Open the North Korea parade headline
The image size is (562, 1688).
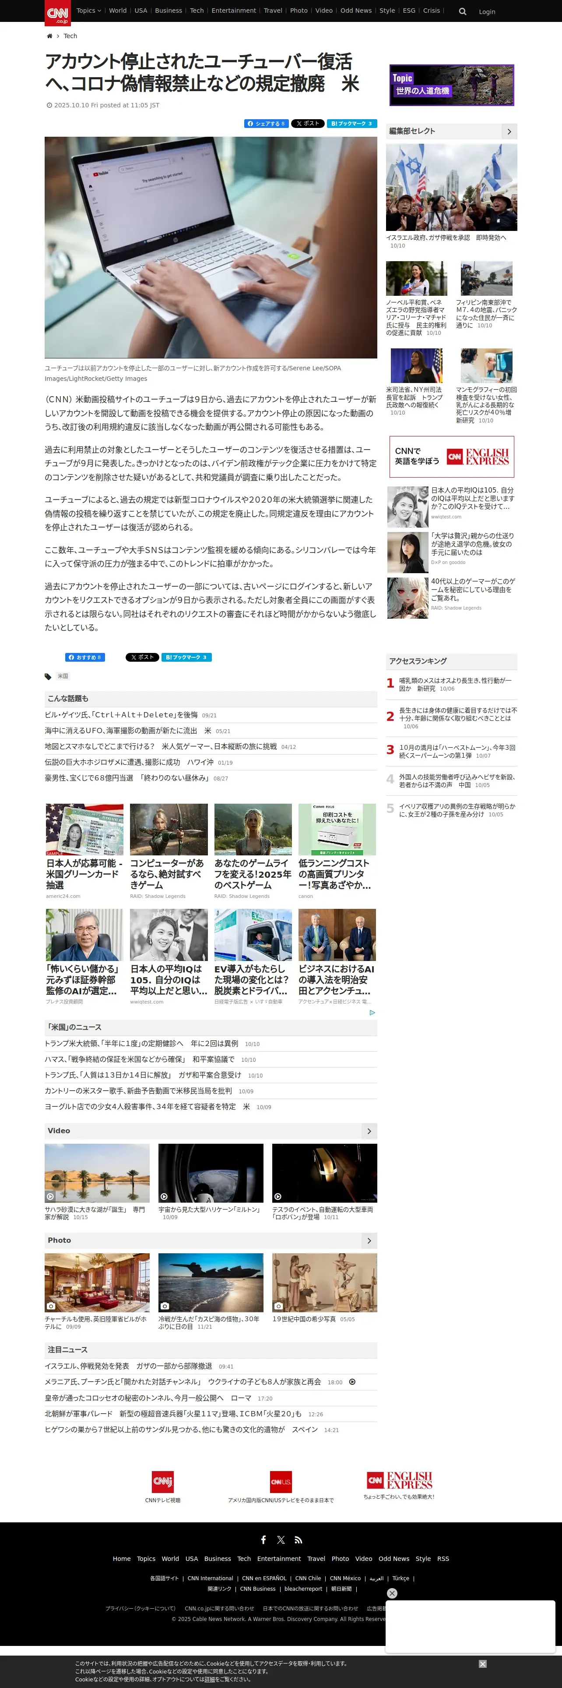173,1413
